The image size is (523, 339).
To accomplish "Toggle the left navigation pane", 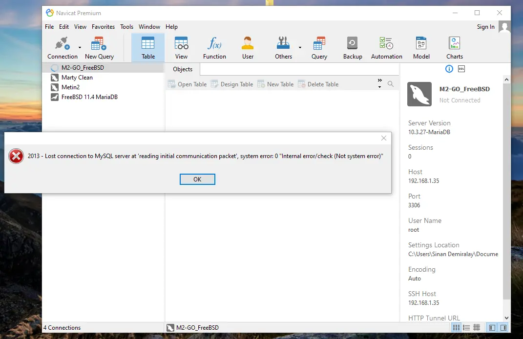I will pos(492,328).
